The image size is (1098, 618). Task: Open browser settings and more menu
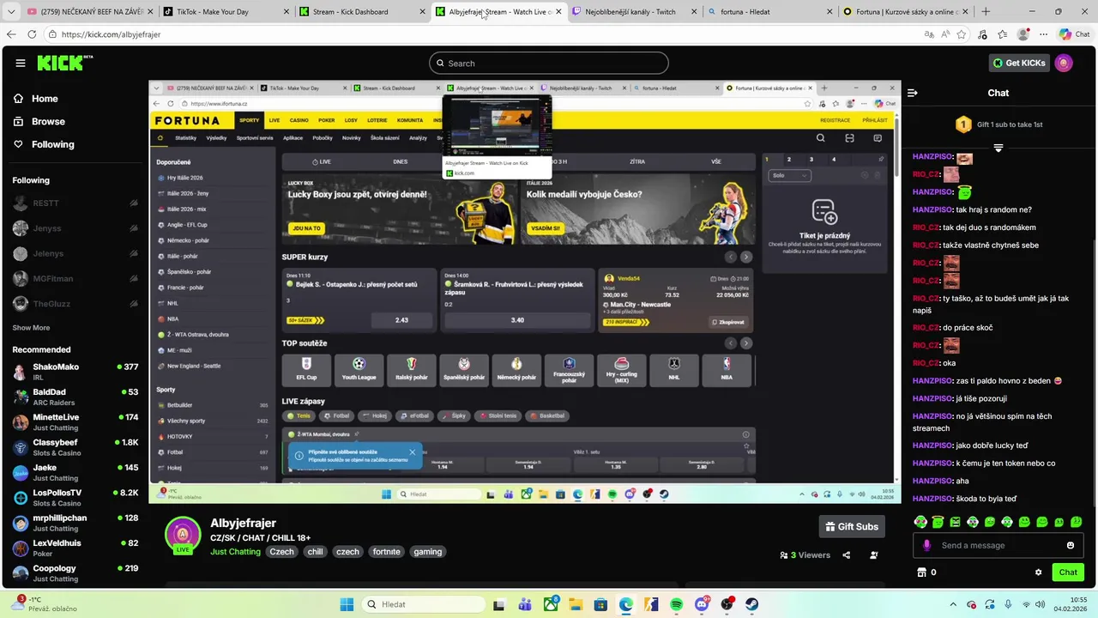tap(1043, 34)
